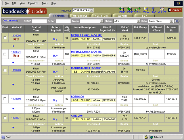
Task: Check the Post box for order 1134090
Action: tap(5, 38)
